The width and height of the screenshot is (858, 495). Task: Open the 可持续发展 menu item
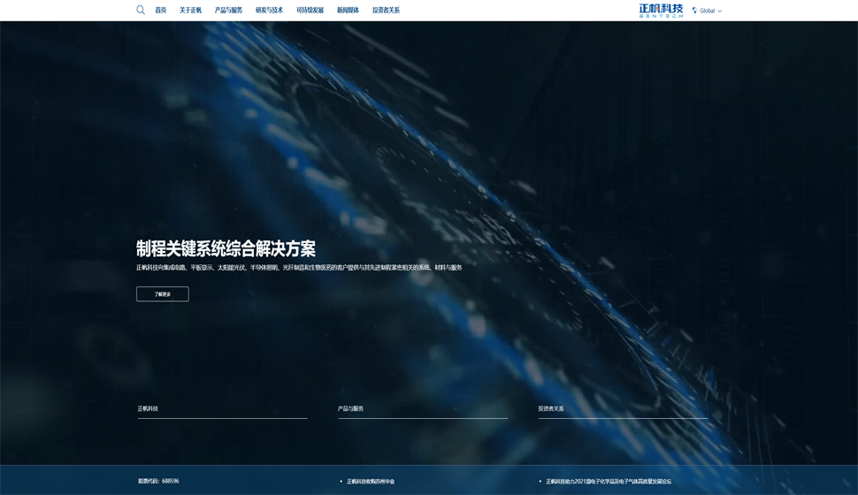tap(310, 11)
